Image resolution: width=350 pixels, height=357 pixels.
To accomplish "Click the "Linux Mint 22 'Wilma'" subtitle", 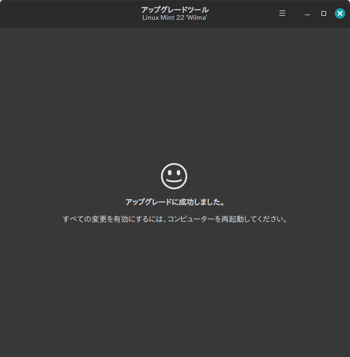I will pos(175,17).
